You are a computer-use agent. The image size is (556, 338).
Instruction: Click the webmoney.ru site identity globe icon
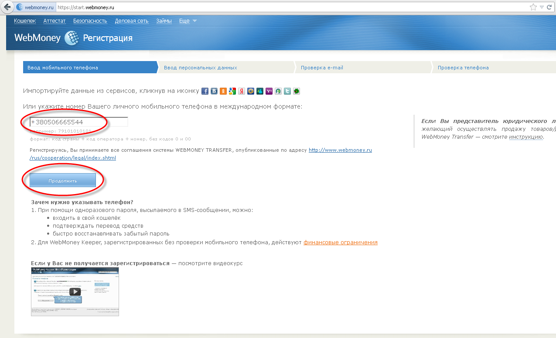point(20,7)
